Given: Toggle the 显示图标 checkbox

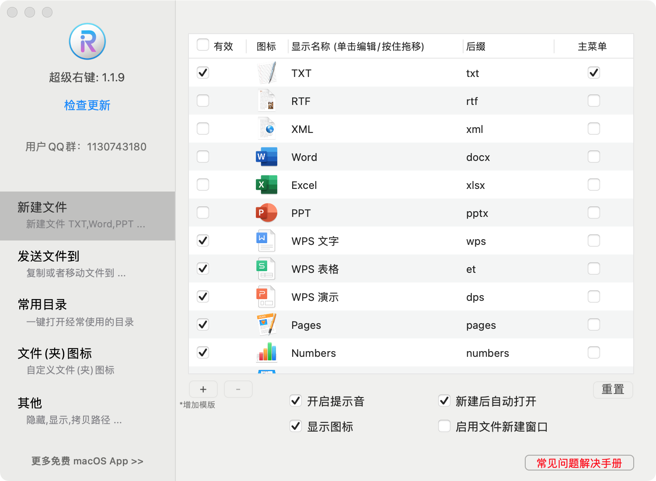Looking at the screenshot, I should (x=296, y=426).
